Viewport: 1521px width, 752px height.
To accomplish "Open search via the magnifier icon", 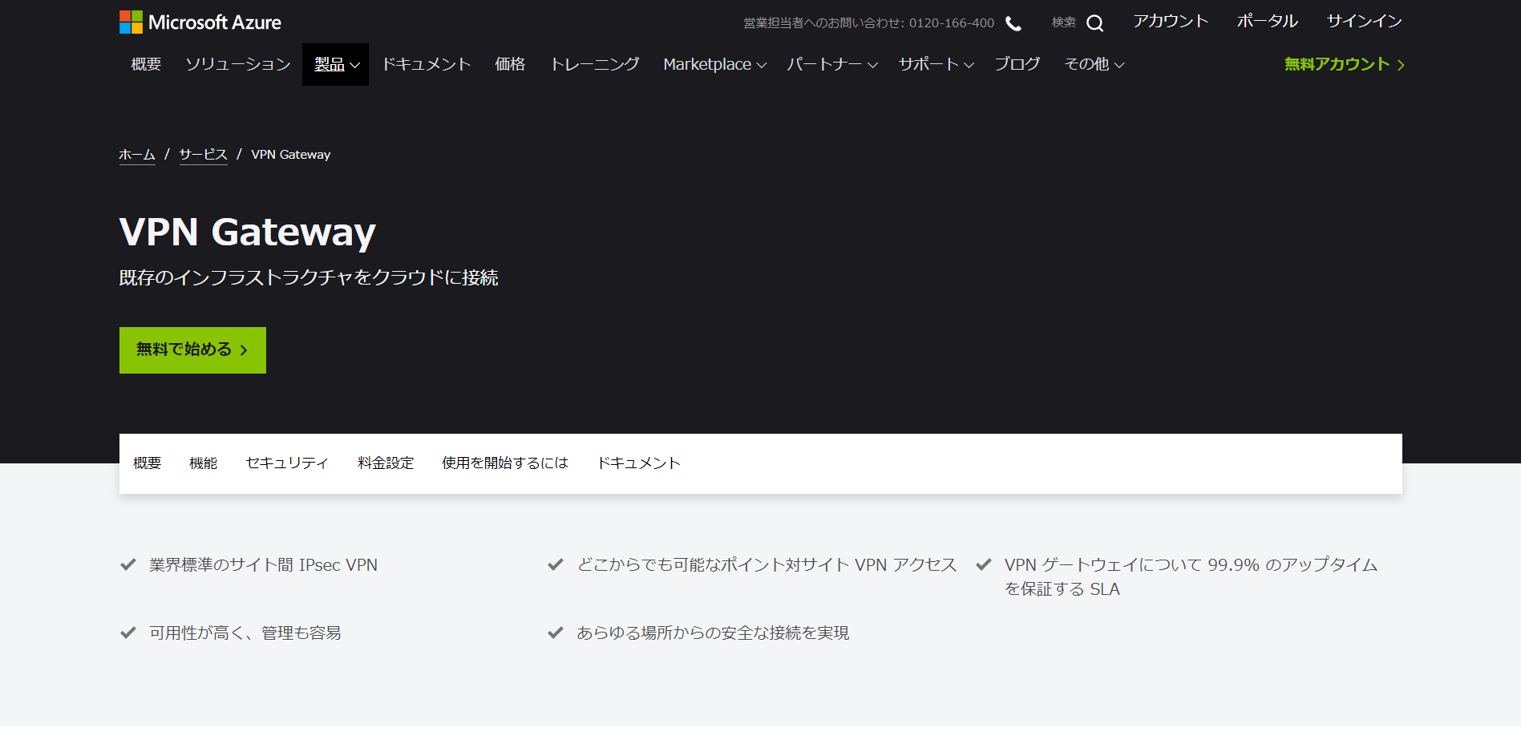I will pyautogui.click(x=1094, y=23).
